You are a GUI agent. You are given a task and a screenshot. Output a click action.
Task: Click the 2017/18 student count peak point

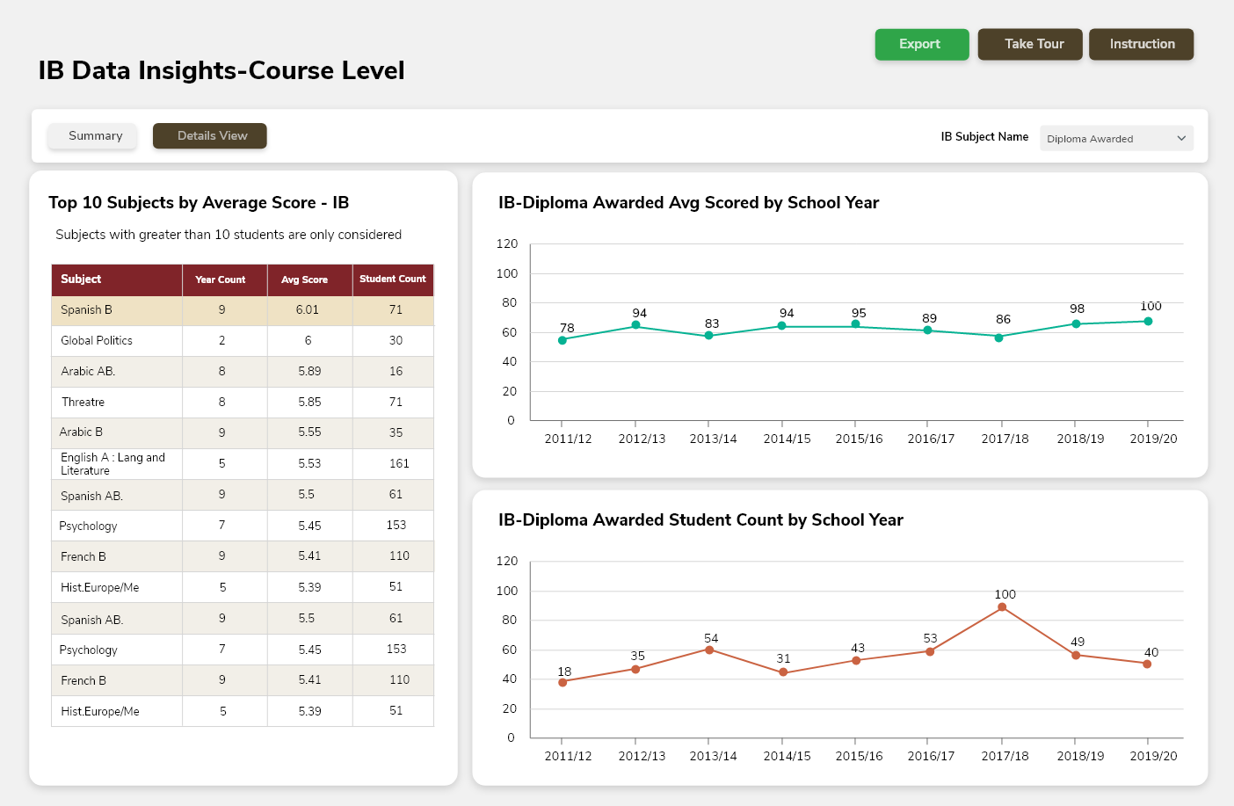click(x=1002, y=607)
